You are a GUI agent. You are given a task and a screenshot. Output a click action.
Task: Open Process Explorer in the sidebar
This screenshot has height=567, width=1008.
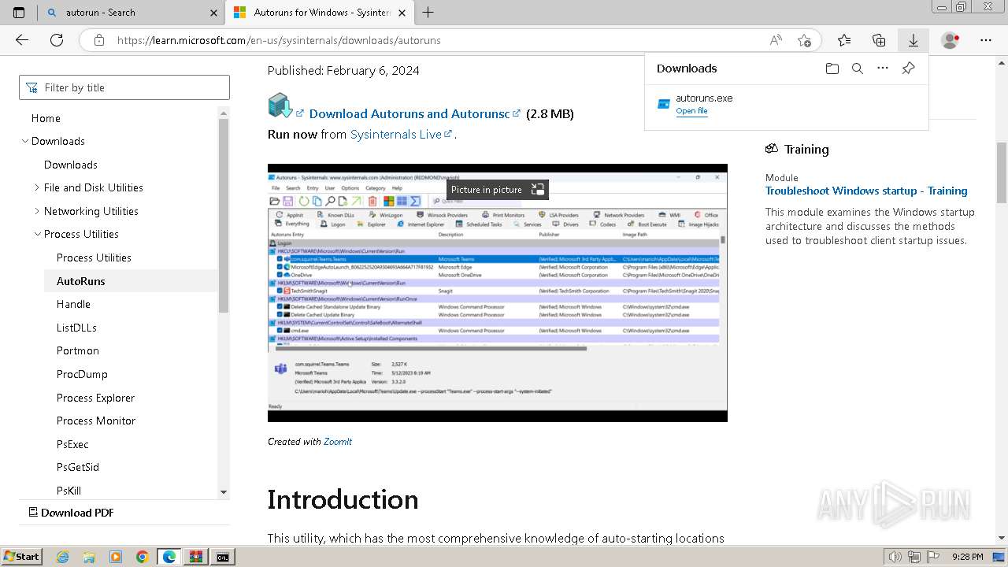click(95, 398)
